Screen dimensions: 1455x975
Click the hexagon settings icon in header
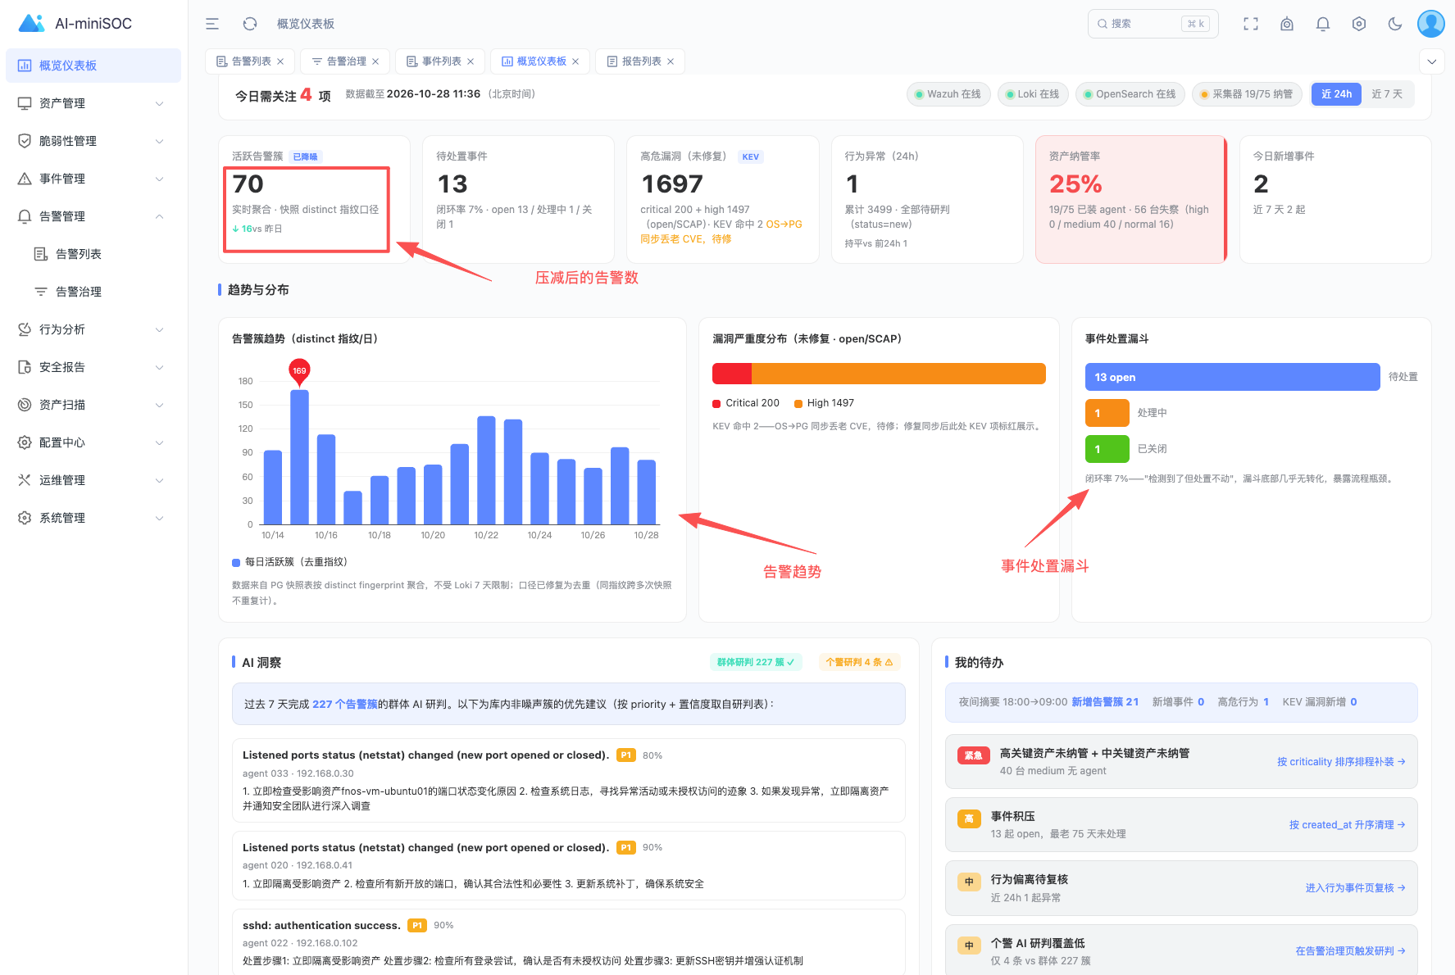[x=1359, y=24]
